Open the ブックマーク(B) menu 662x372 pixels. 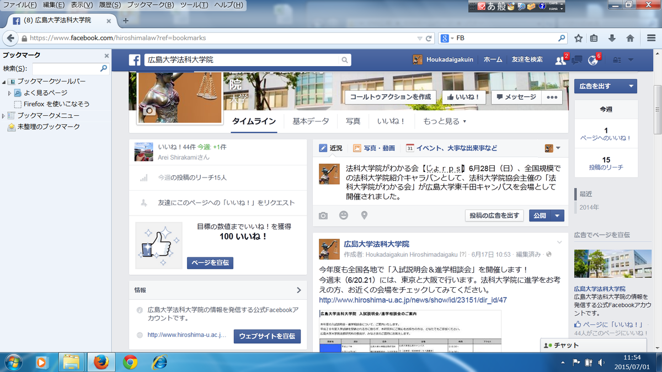pos(151,5)
